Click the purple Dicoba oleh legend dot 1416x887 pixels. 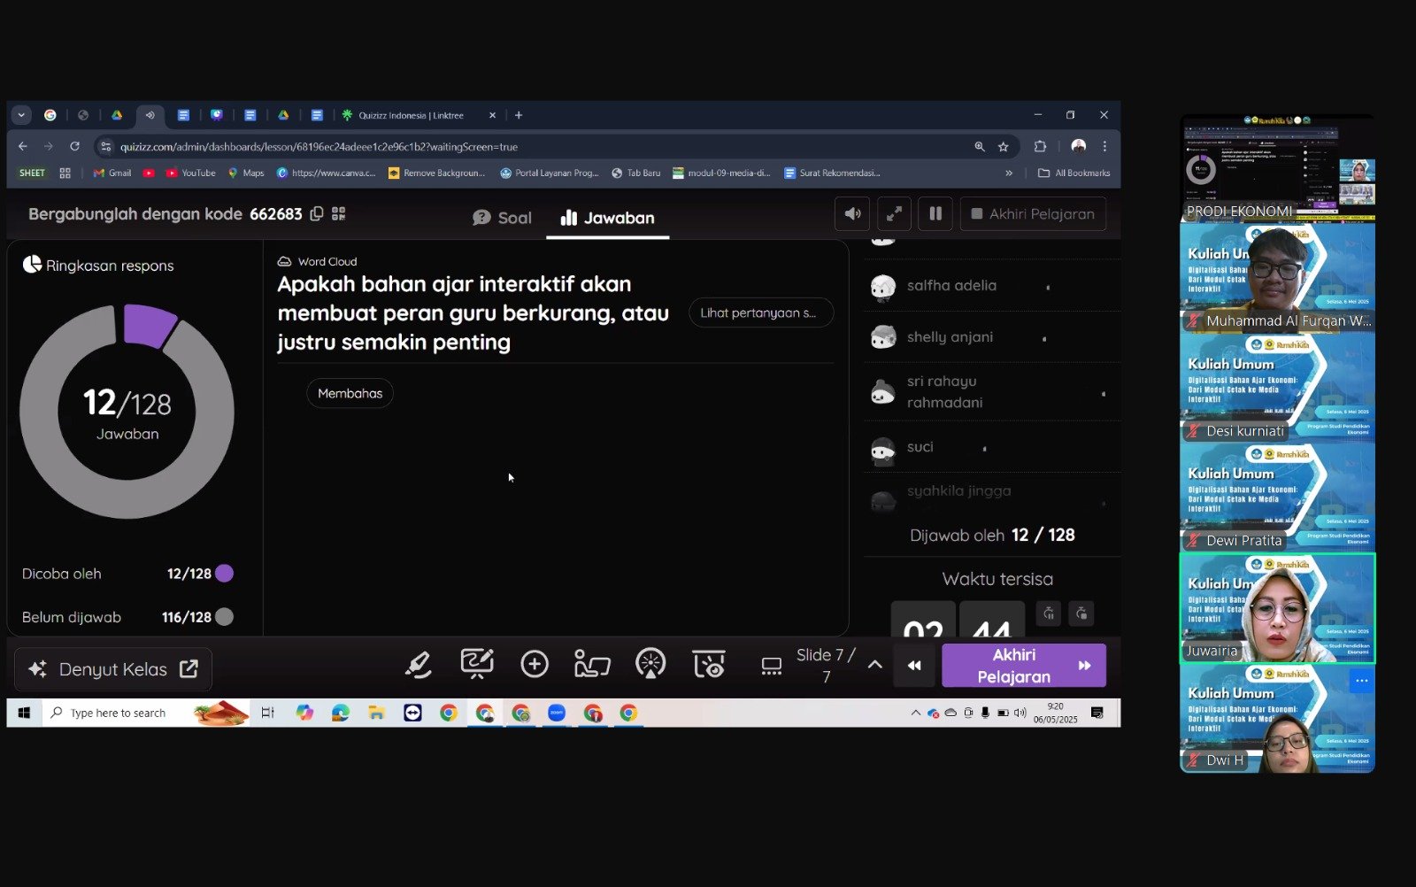point(225,574)
